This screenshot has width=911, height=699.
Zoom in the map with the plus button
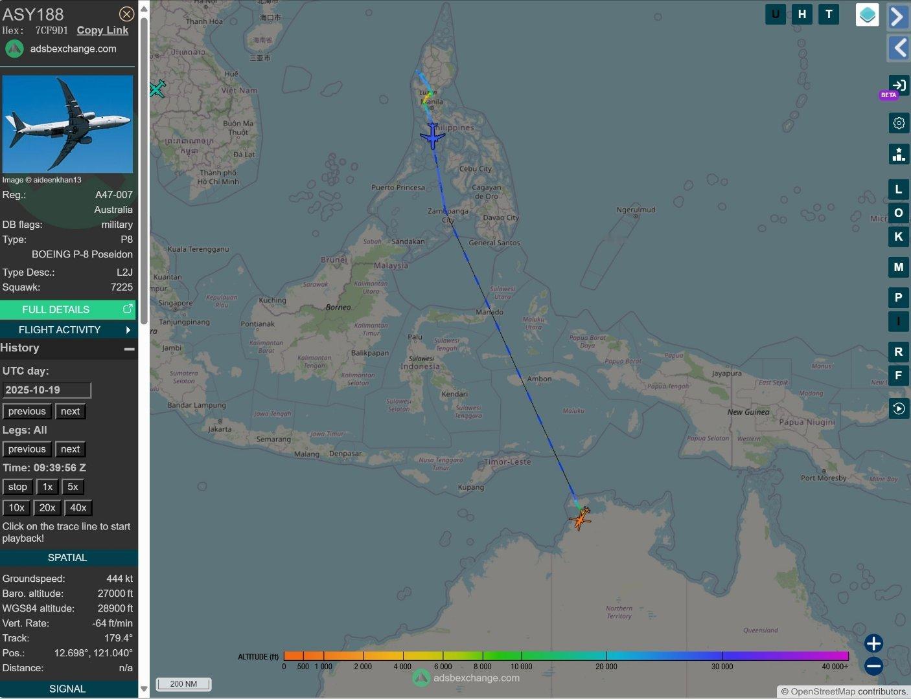(873, 643)
